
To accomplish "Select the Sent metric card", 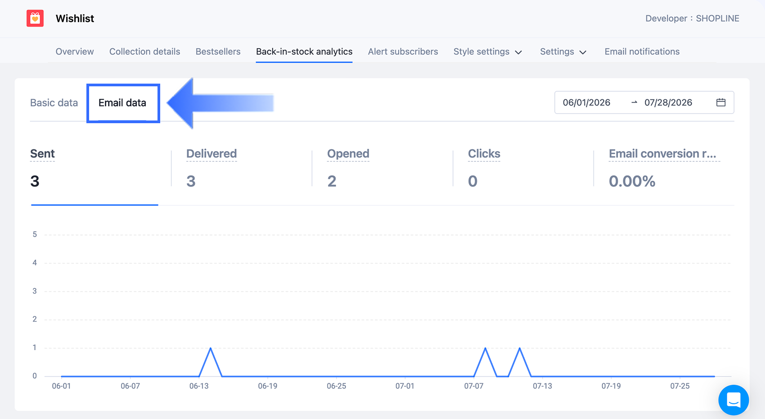I will coord(94,175).
